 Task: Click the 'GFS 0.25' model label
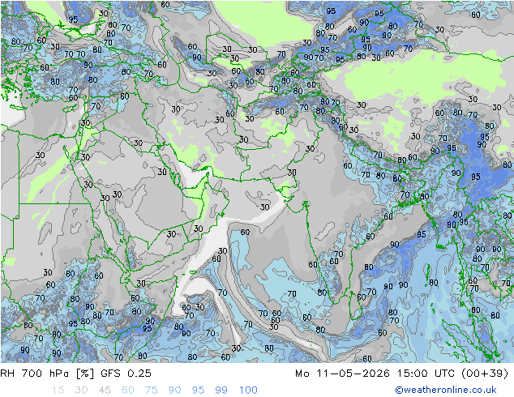coord(126,374)
